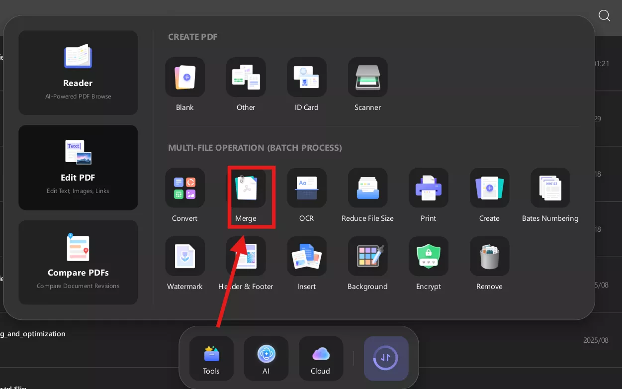Viewport: 622px width, 389px height.
Task: Open the Reader for AI-powered PDF browsing
Action: point(78,73)
